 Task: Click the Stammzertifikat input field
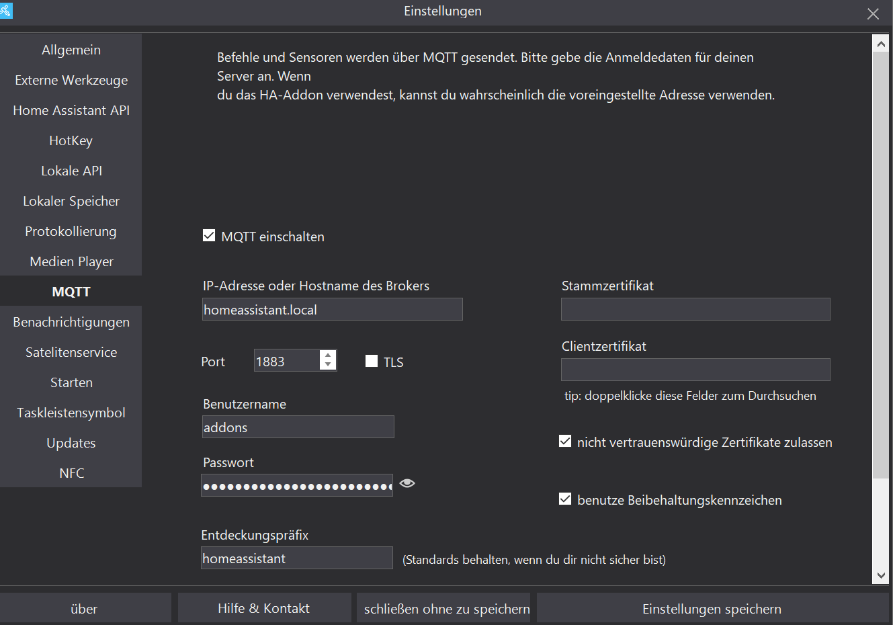click(695, 309)
